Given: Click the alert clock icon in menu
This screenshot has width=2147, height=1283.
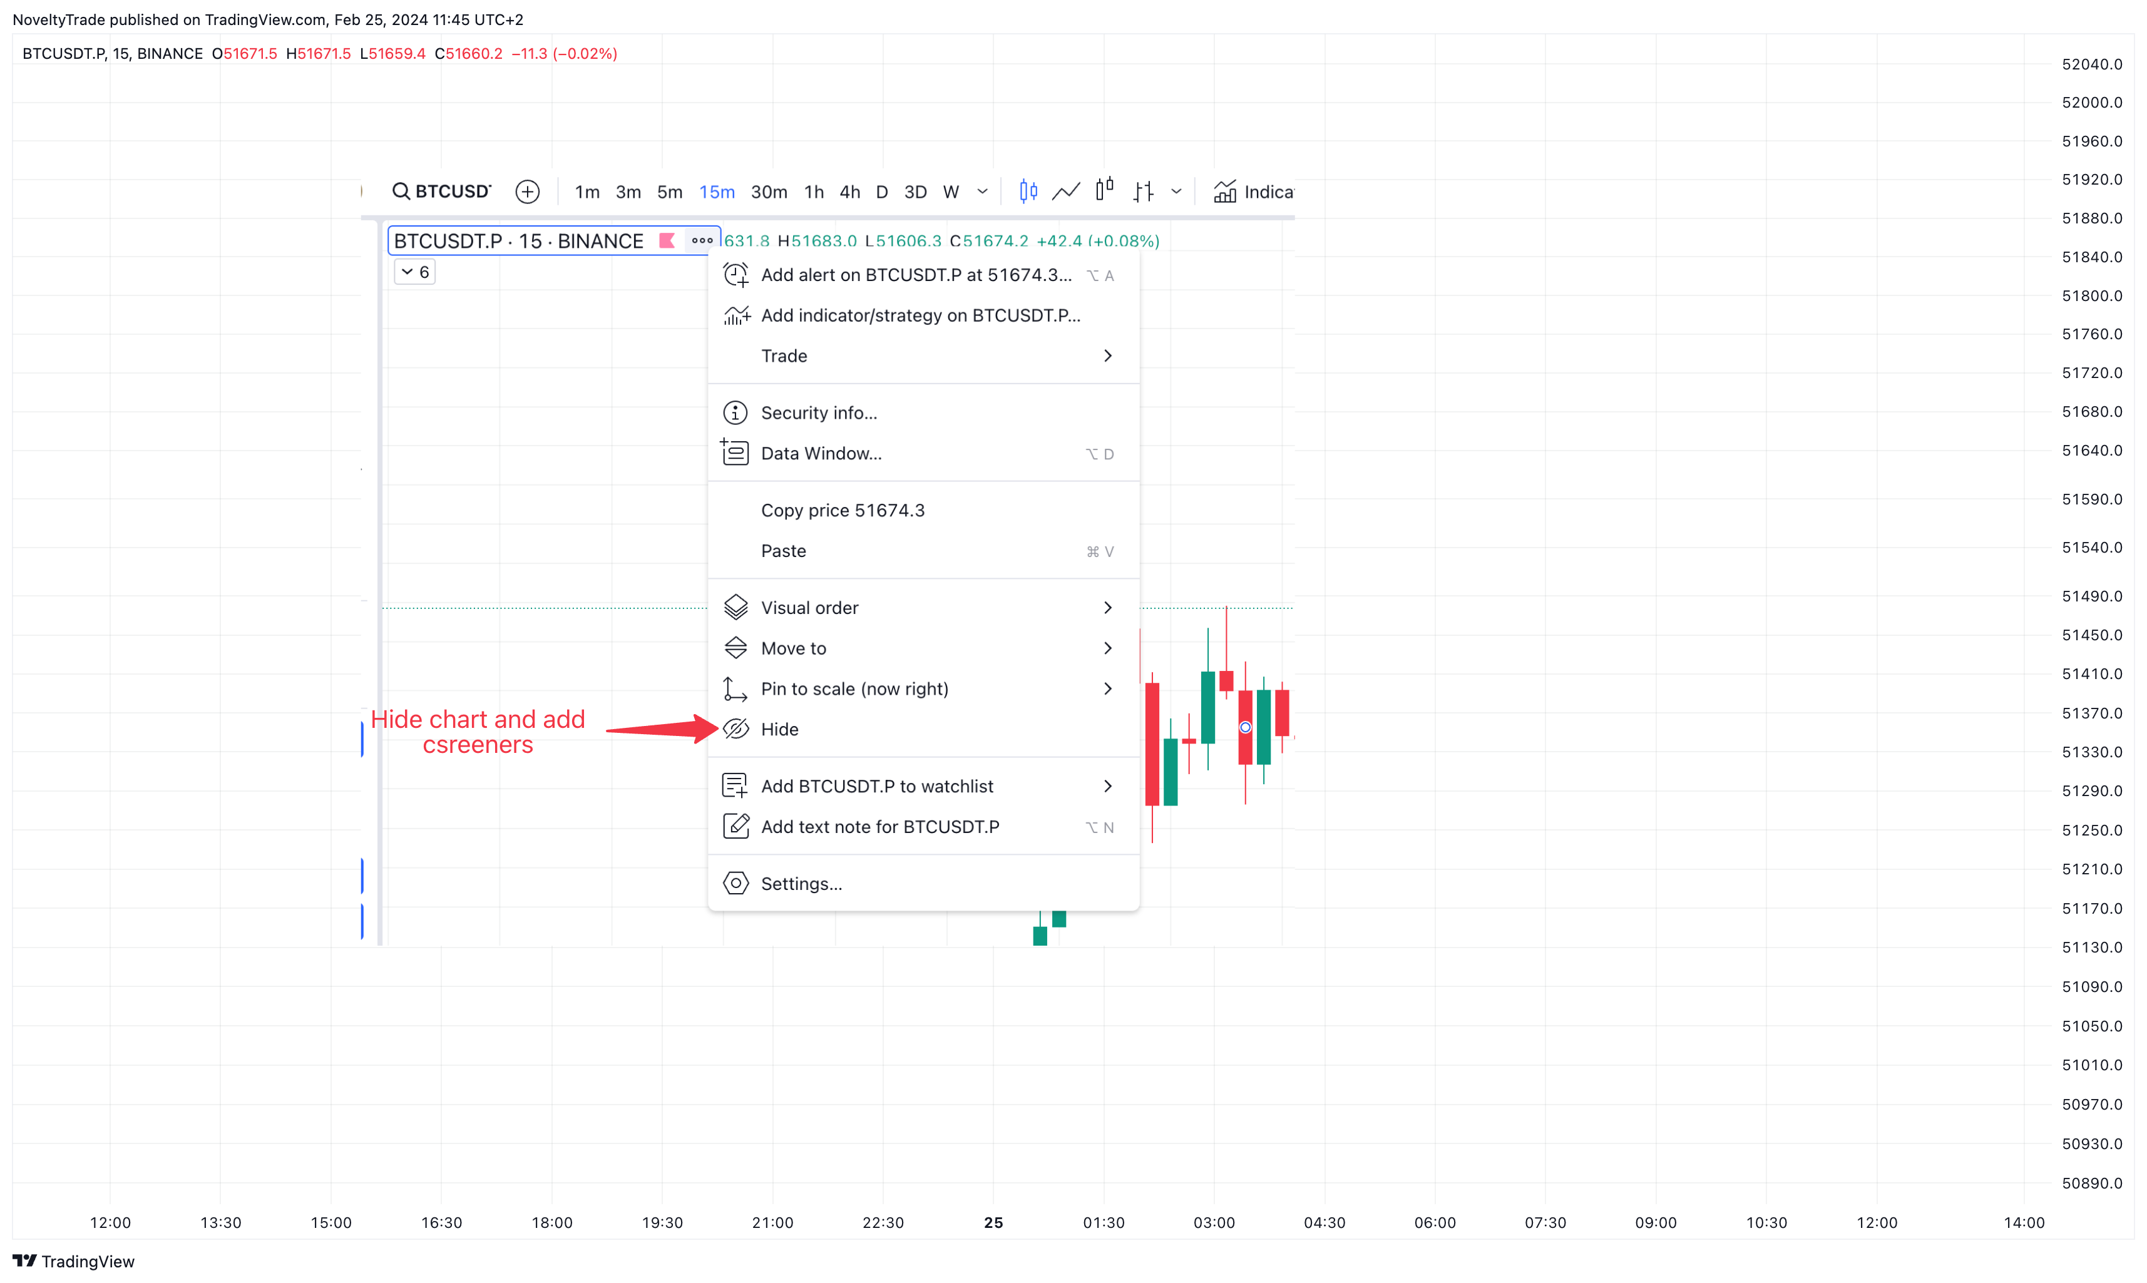Looking at the screenshot, I should tap(736, 275).
